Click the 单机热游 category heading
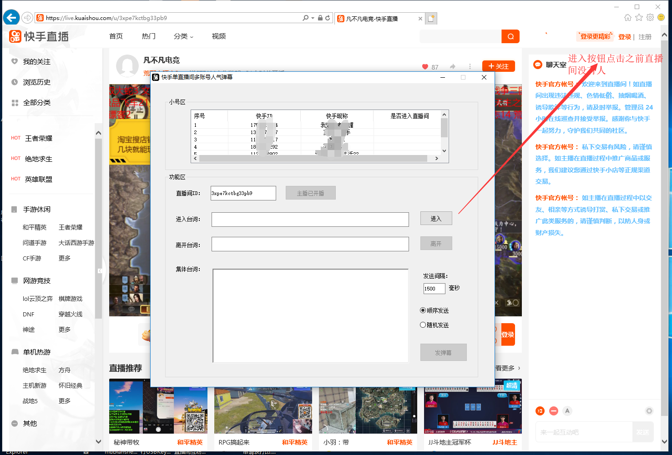The image size is (672, 455). click(x=37, y=352)
